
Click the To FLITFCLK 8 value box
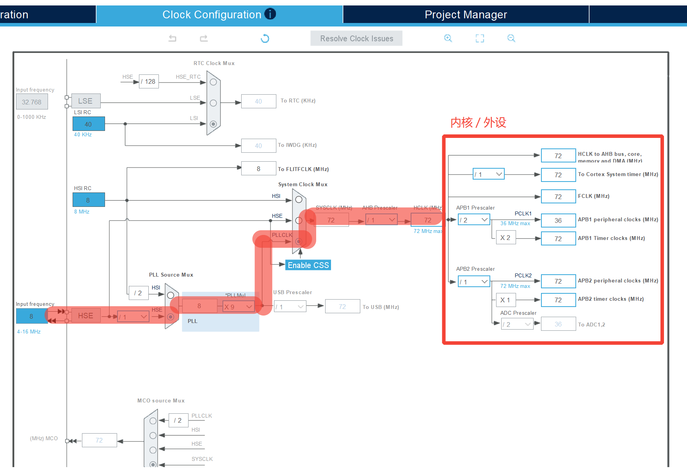[x=258, y=169]
